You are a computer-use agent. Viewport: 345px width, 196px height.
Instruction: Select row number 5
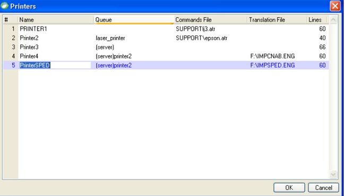coord(13,65)
